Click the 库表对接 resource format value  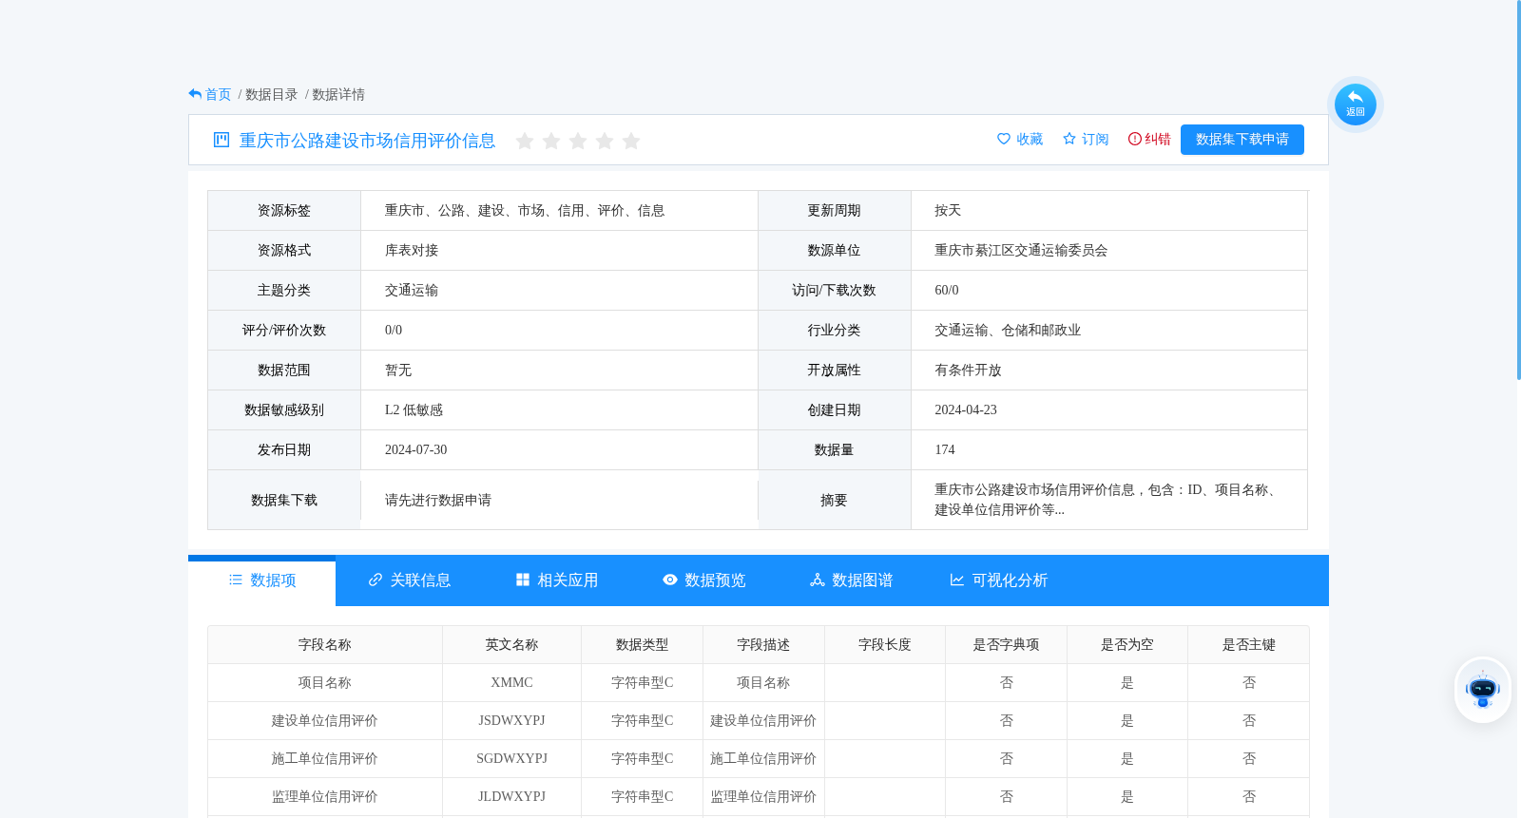coord(412,251)
